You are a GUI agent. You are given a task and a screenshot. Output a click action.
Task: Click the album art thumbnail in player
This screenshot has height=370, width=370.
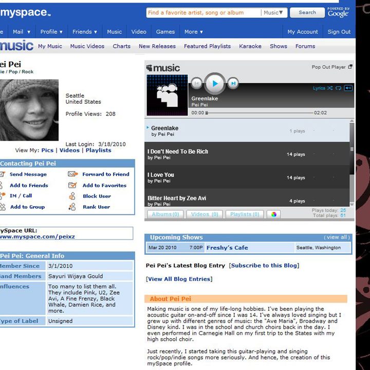tap(167, 95)
